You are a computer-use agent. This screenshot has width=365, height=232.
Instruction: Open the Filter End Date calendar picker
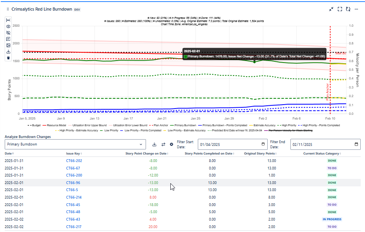[x=356, y=144]
